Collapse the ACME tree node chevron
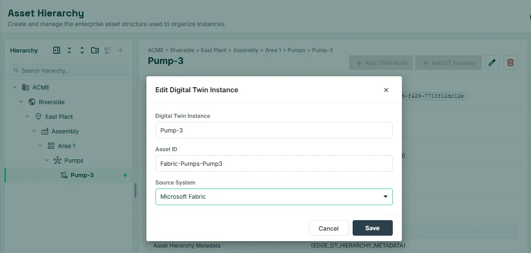This screenshot has width=531, height=253. click(15, 87)
